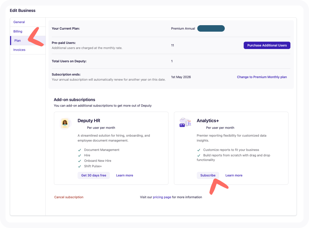This screenshot has height=228, width=309.
Task: Click Customize reports to fit your business
Action: (x=231, y=150)
